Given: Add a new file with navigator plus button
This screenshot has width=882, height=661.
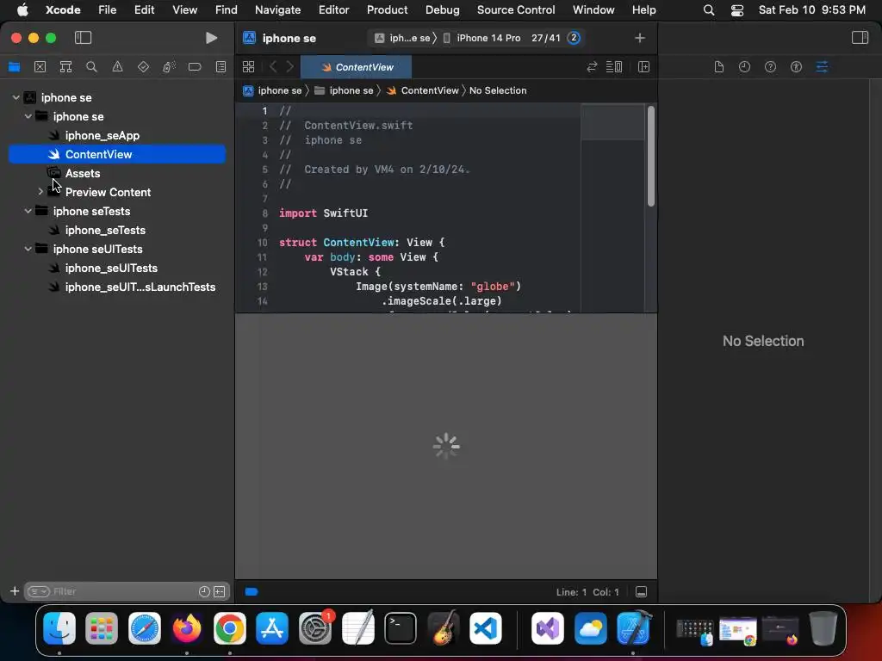Looking at the screenshot, I should [15, 590].
